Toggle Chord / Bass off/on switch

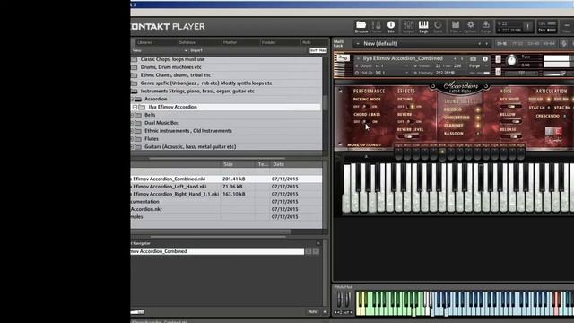(365, 122)
